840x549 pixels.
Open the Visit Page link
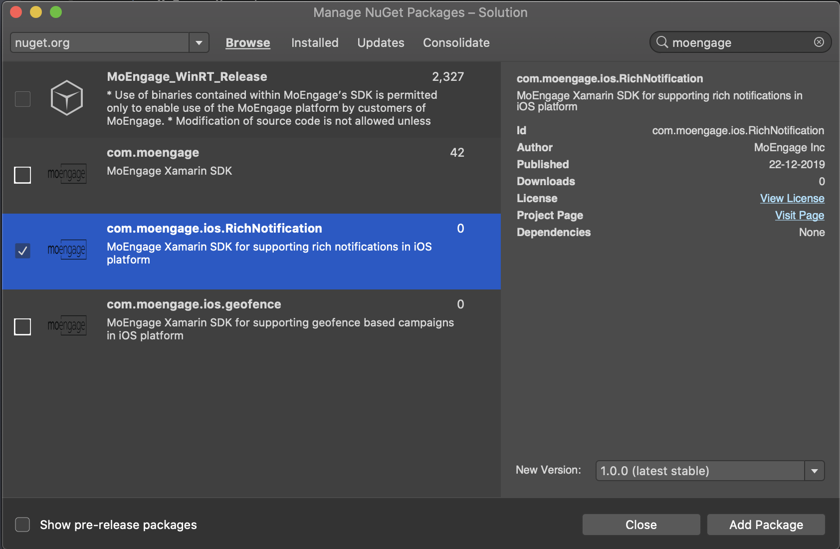[800, 215]
